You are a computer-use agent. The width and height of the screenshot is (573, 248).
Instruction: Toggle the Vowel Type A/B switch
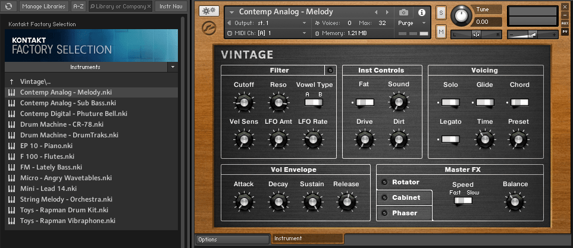pyautogui.click(x=314, y=103)
